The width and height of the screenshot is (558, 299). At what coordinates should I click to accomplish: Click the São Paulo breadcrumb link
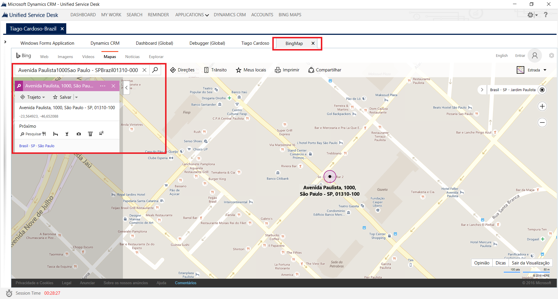pos(46,146)
